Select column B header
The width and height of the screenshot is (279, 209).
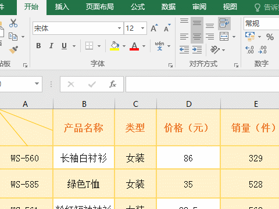(x=84, y=104)
